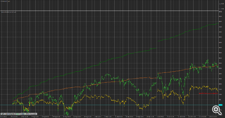Screen dimensions: 225x118
Task: Select the M15 timeframe button
Action: click(x=8, y=114)
